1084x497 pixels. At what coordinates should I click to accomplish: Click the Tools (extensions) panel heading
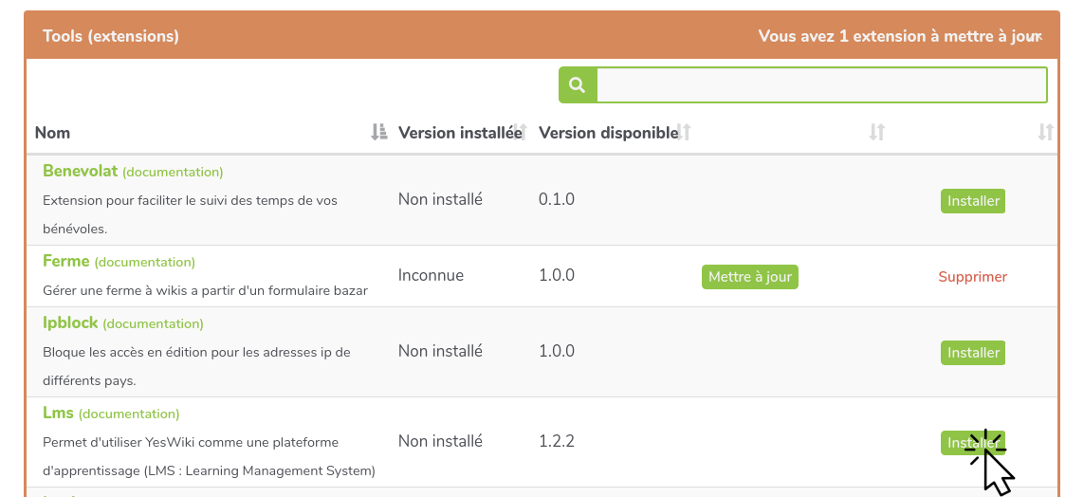pos(111,36)
